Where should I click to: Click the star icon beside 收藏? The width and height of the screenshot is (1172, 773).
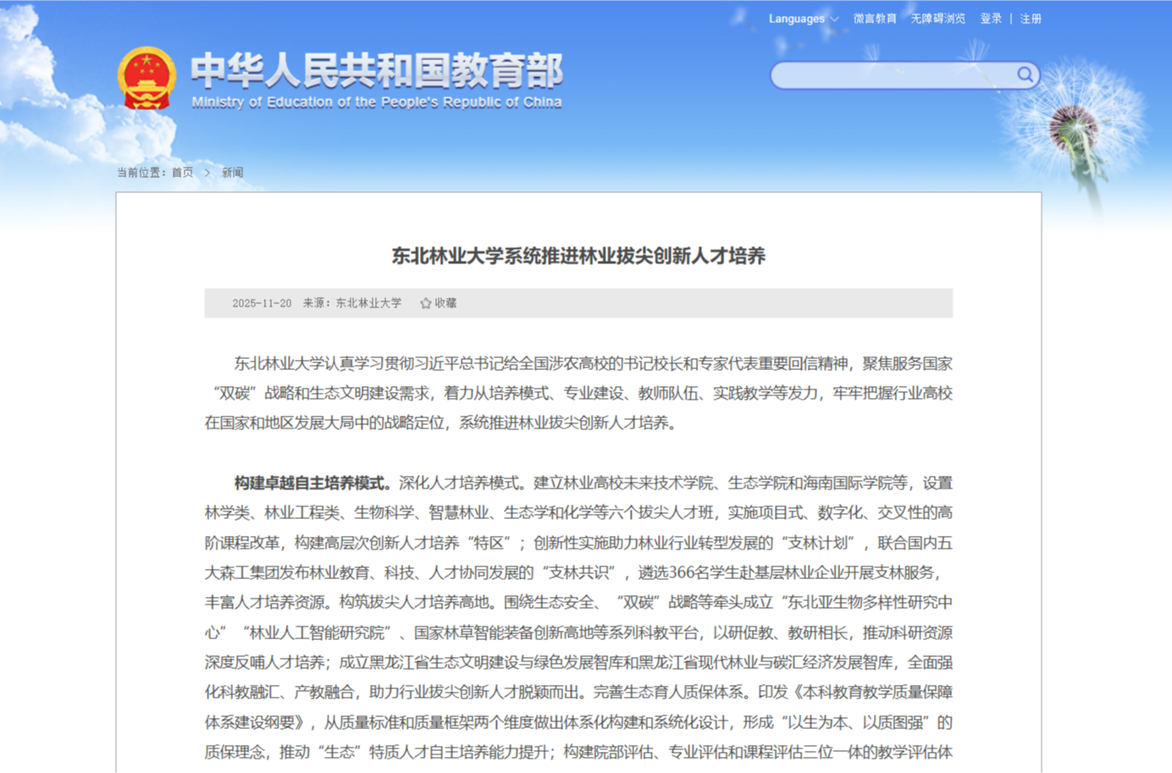(426, 303)
